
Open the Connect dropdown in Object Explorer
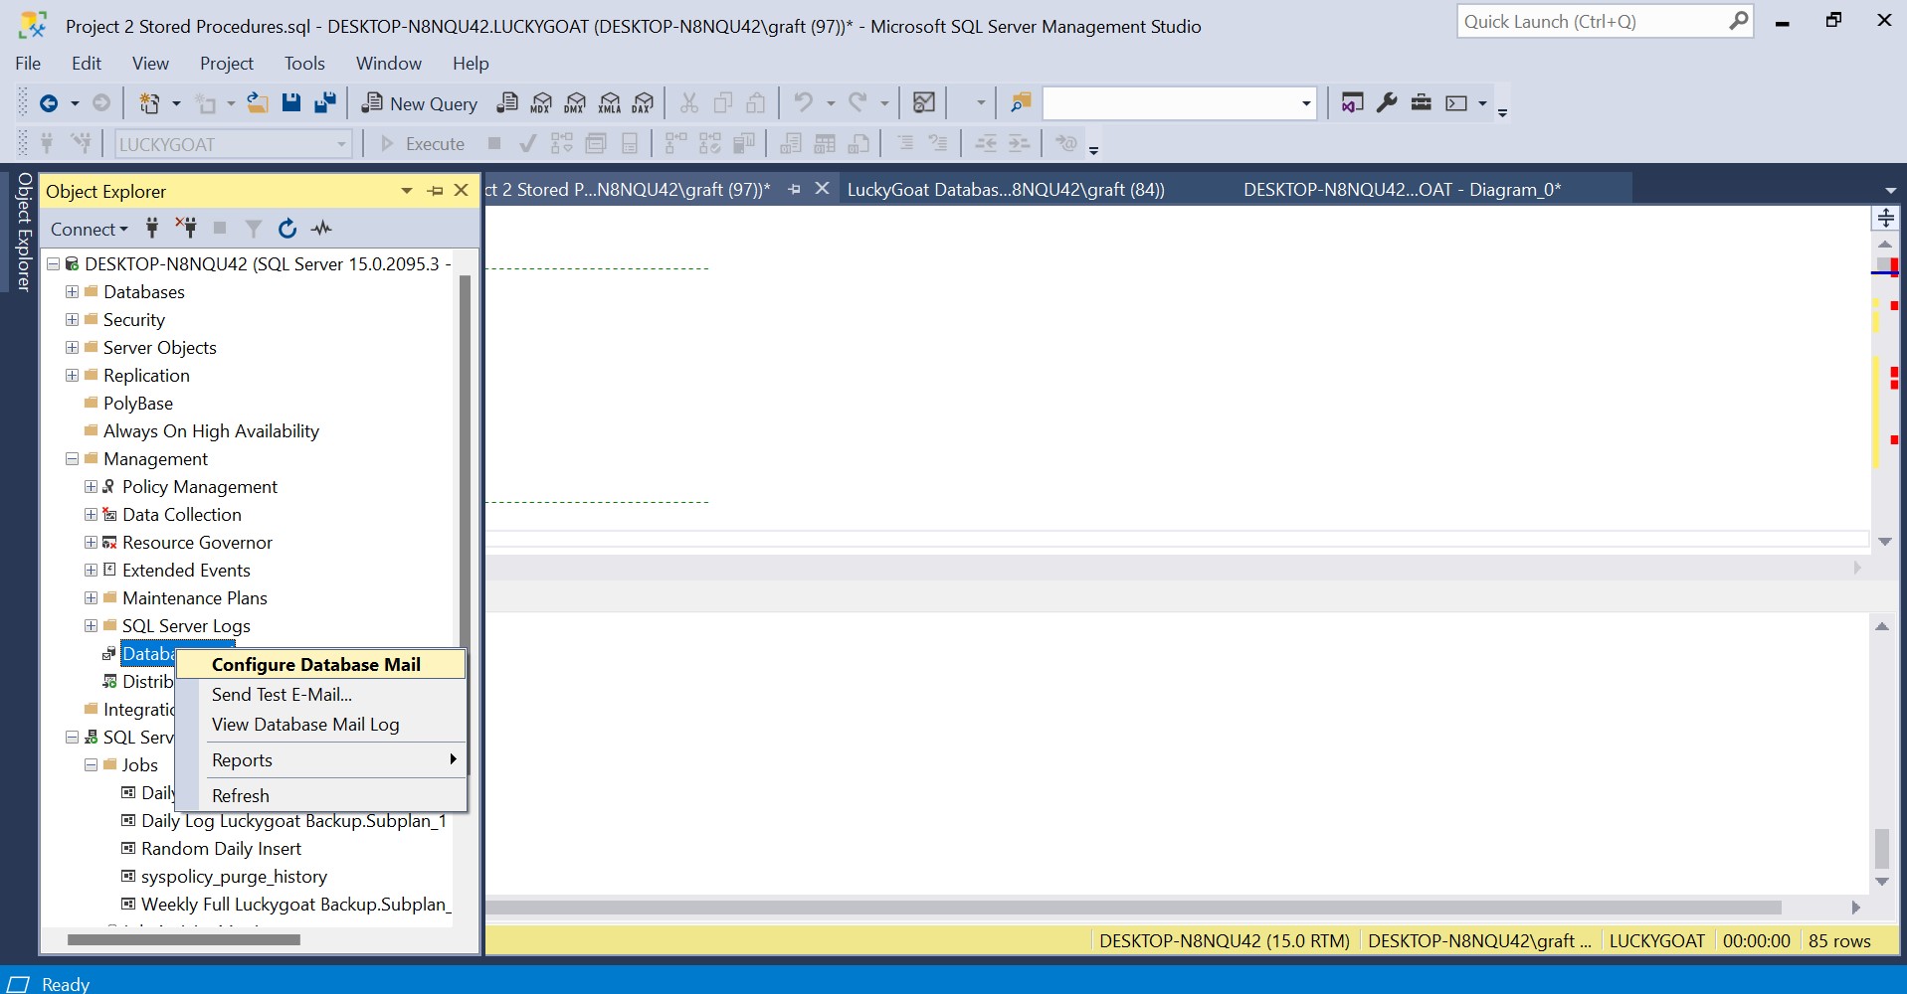tap(89, 230)
